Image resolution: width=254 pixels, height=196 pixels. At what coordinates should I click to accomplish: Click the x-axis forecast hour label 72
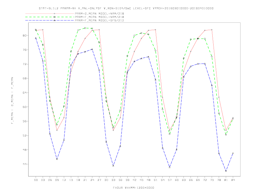tap(205, 180)
